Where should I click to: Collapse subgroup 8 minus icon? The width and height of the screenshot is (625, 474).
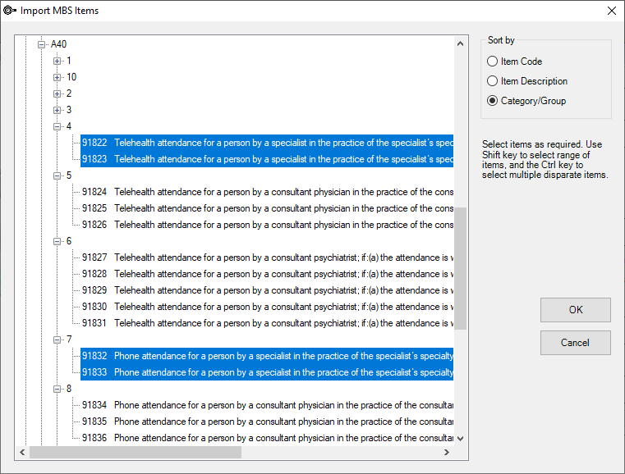click(57, 389)
